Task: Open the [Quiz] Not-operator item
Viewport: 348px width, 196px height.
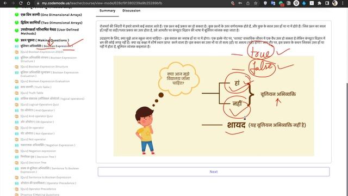Action: click(x=33, y=139)
